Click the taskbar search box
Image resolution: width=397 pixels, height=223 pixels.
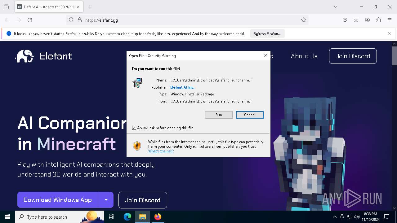tap(60, 217)
